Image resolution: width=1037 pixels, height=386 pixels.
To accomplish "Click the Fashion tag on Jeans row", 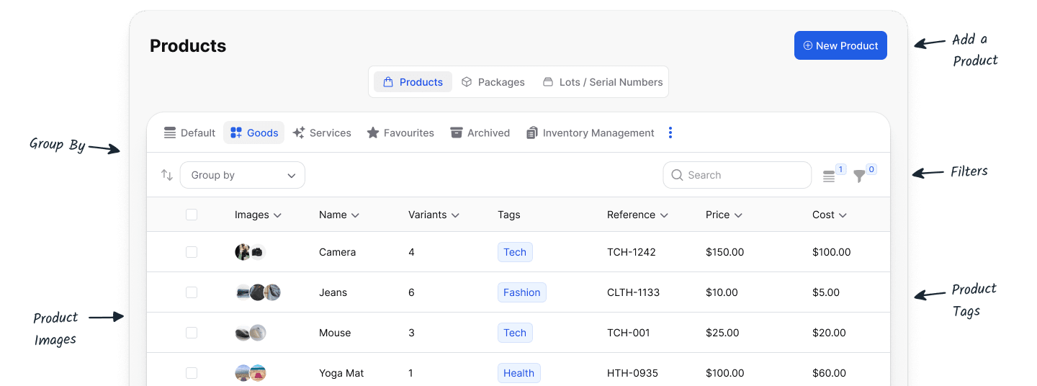I will click(522, 292).
